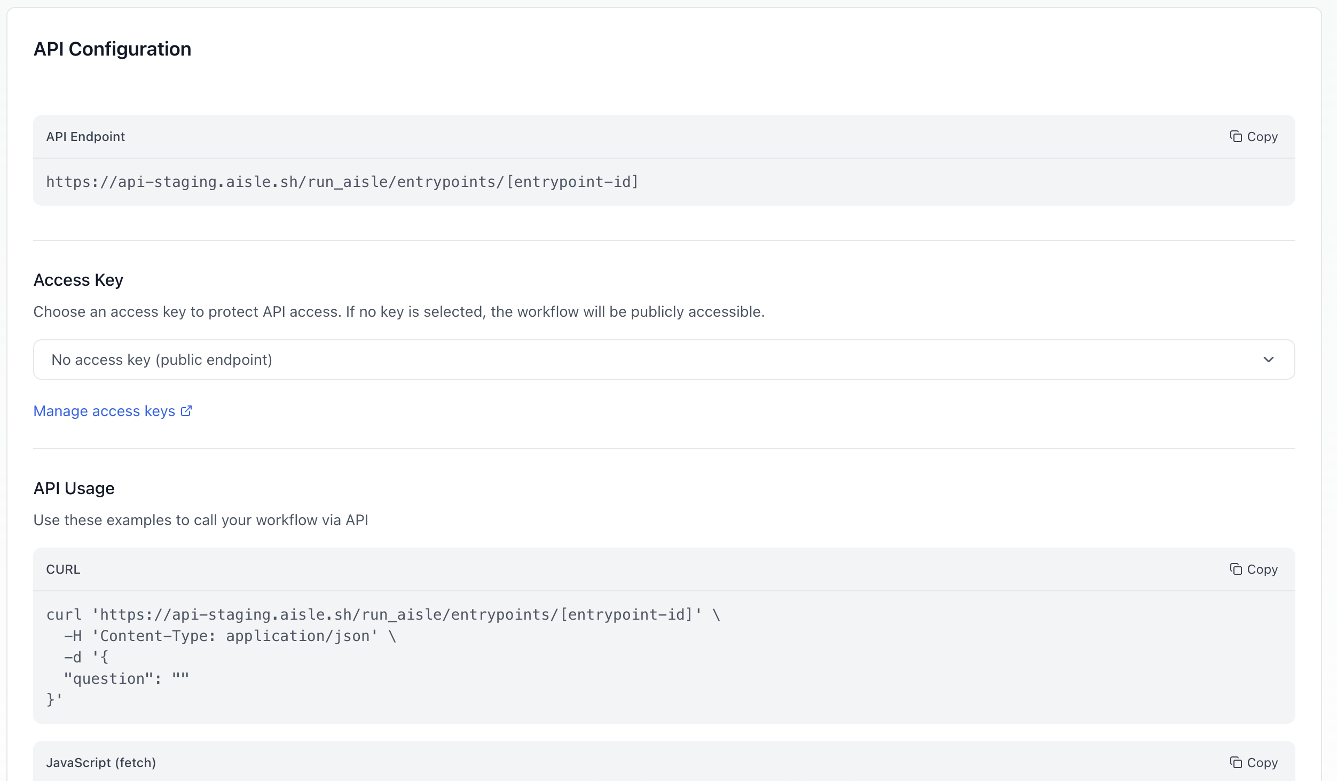The image size is (1337, 781).
Task: Click the chevron icon on the access key selector
Action: click(x=1270, y=359)
